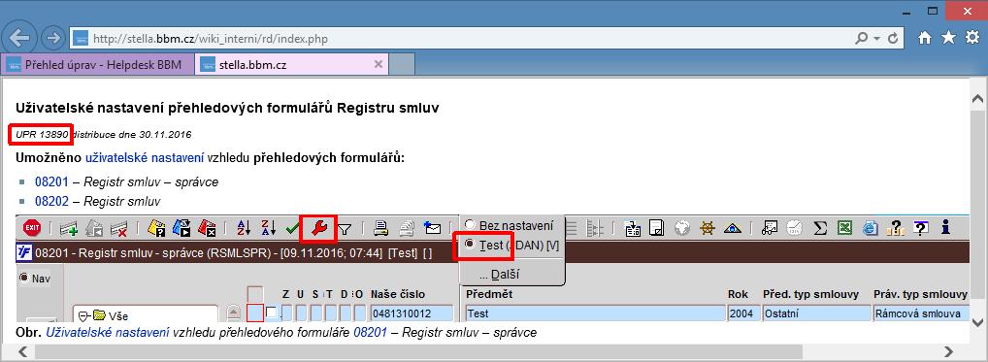Click the red EXIT icon in toolbar
The width and height of the screenshot is (988, 362).
[x=32, y=228]
